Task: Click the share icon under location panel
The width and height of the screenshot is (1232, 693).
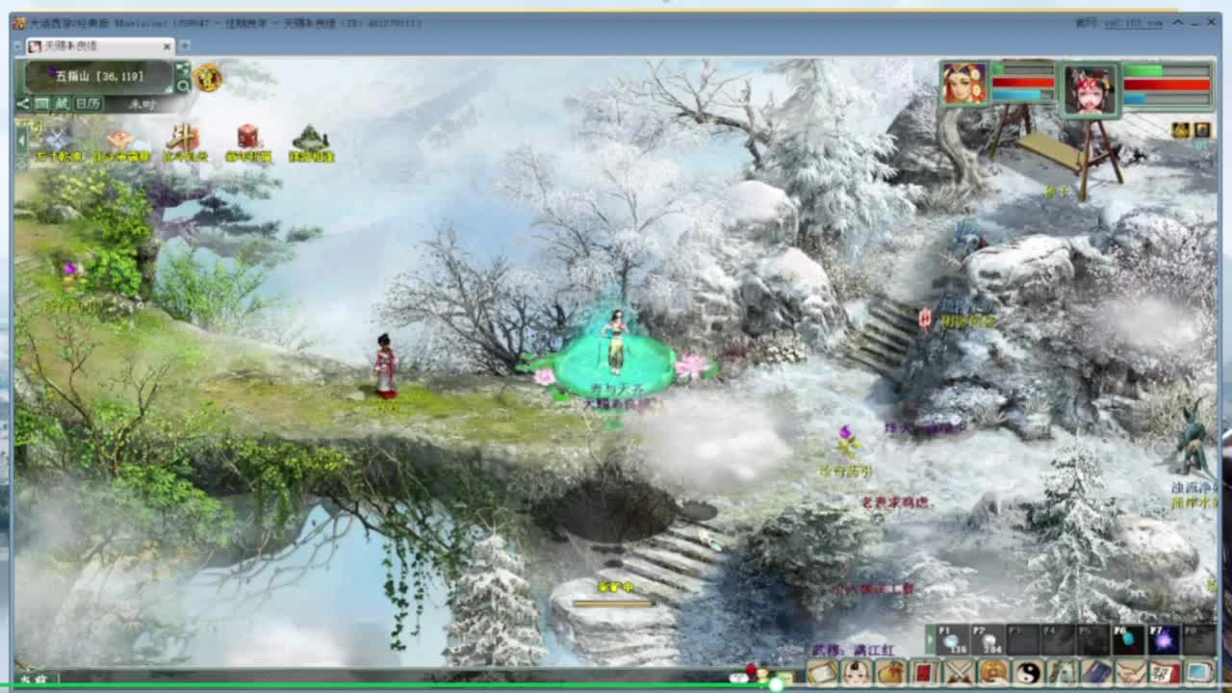Action: 23,104
